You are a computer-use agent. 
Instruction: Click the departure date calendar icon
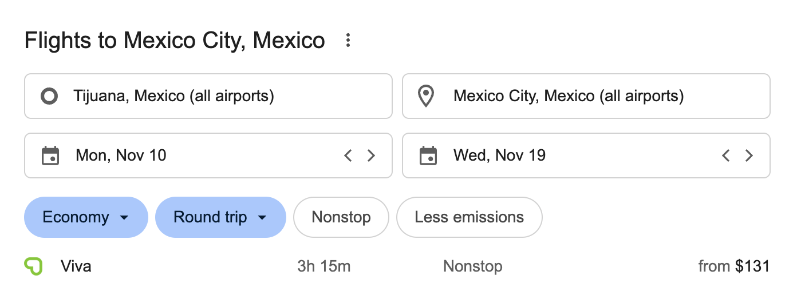pos(50,156)
